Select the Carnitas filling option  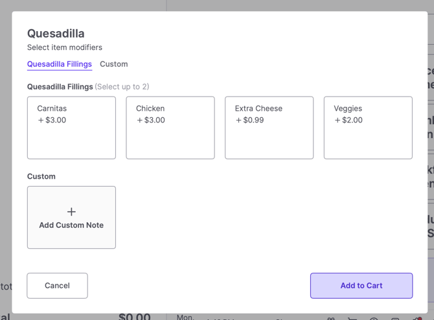pos(71,128)
